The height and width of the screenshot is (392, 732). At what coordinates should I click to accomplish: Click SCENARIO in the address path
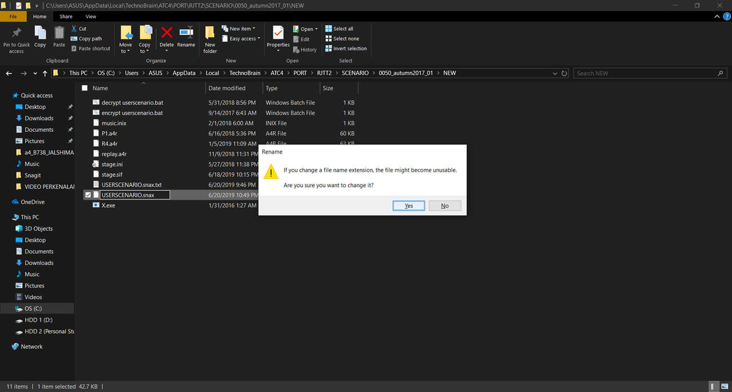(x=355, y=73)
